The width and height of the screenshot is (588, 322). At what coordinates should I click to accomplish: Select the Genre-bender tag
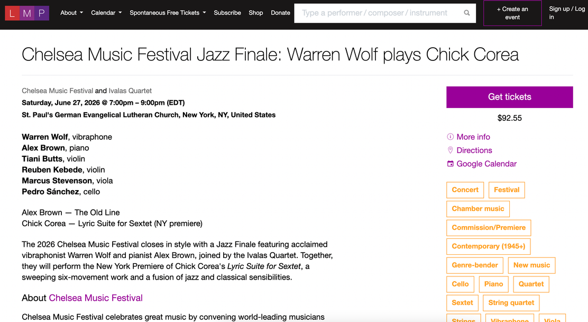coord(474,265)
